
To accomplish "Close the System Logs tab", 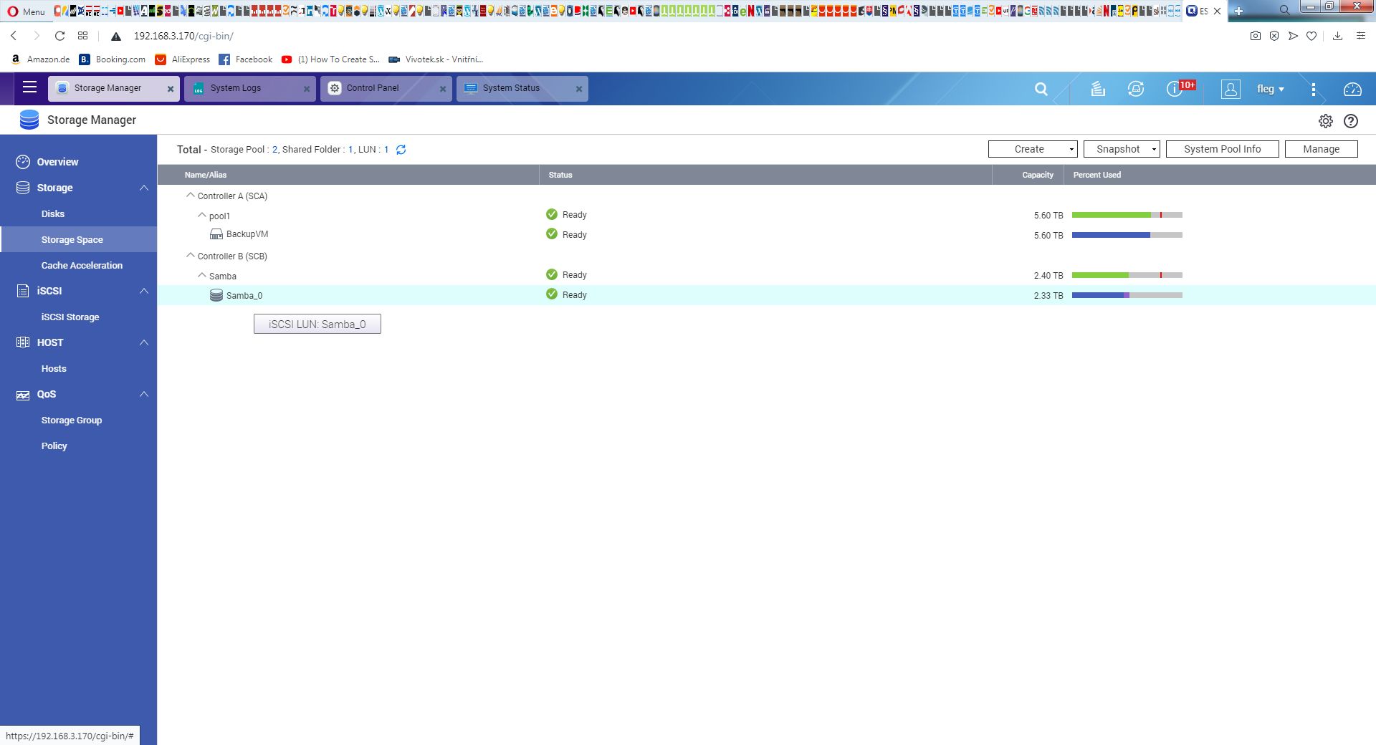I will (x=307, y=89).
